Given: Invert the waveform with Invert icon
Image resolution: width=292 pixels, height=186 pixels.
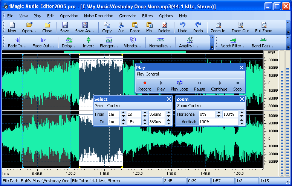Looking at the screenshot, I should click(88, 42).
